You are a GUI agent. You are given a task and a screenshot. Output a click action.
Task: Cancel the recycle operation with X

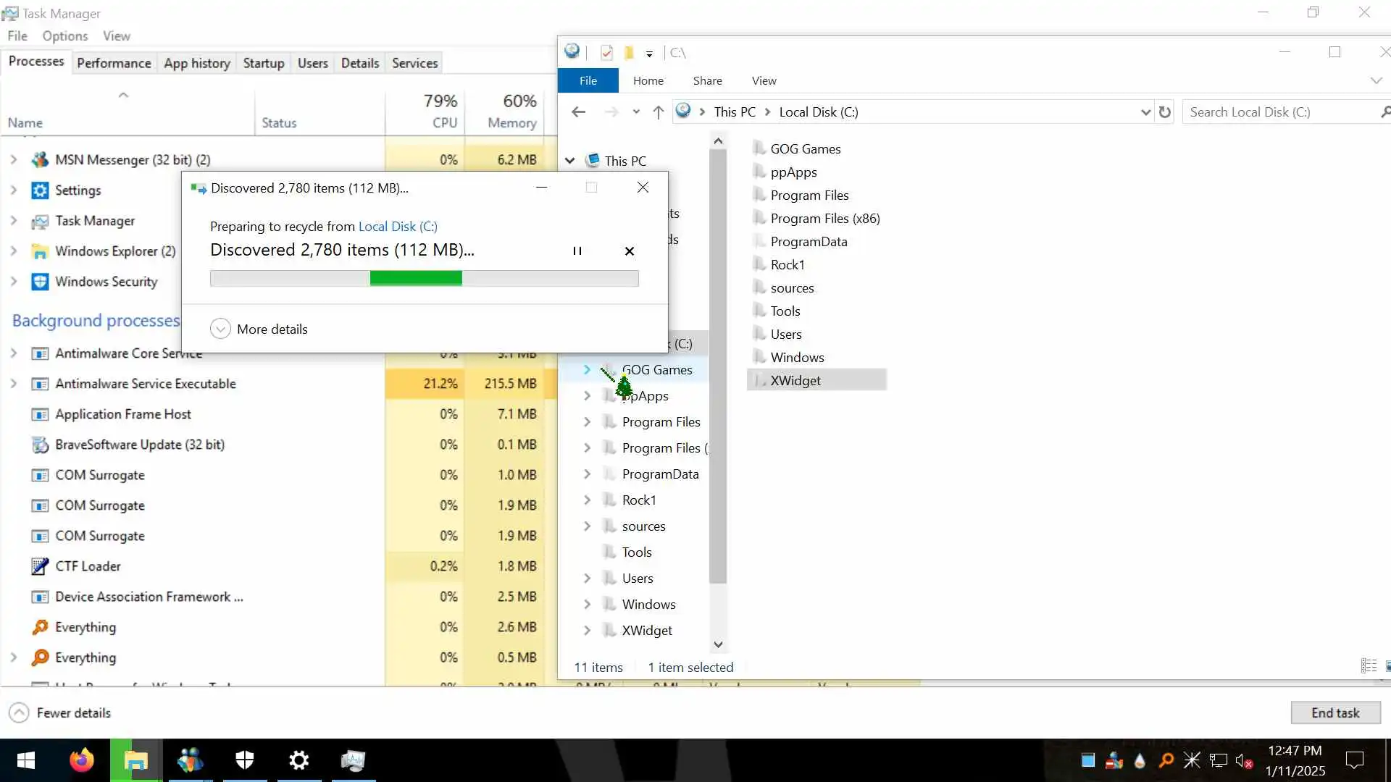coord(629,251)
